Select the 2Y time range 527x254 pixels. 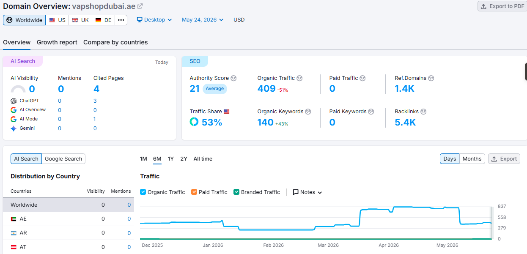(184, 159)
